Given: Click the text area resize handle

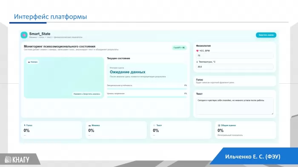Looking at the screenshot, I should (x=272, y=113).
